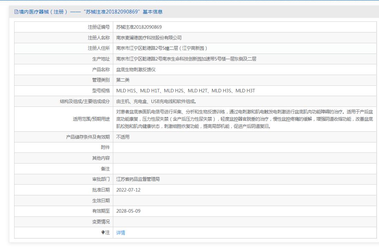Open the 详情 link in the note row

pyautogui.click(x=121, y=233)
